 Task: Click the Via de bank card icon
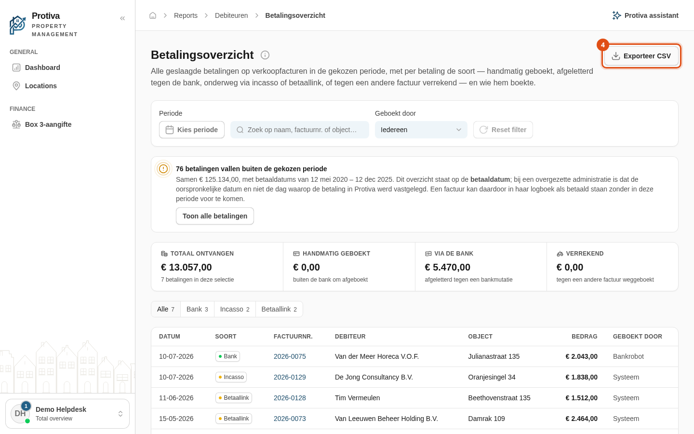(x=428, y=254)
